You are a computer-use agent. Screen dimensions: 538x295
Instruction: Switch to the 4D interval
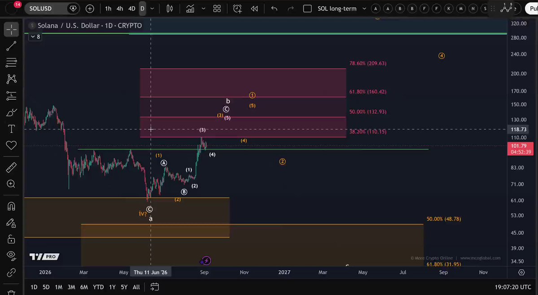[132, 9]
